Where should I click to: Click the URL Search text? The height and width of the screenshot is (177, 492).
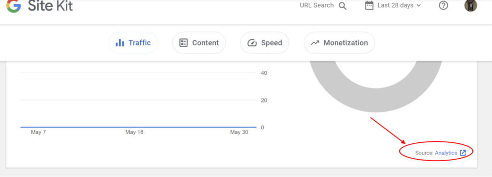tap(317, 5)
